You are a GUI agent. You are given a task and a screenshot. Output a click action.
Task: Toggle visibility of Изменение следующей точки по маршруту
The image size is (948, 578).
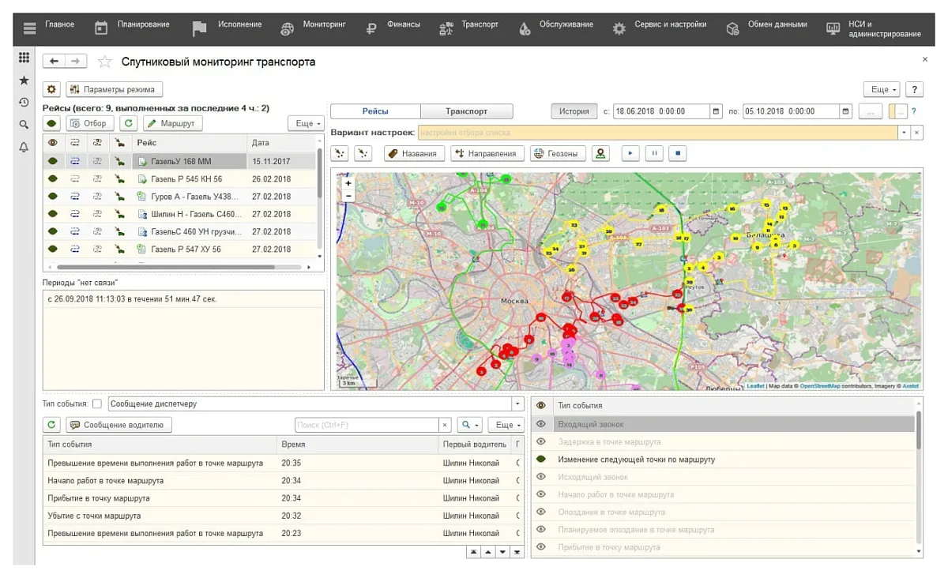click(541, 459)
